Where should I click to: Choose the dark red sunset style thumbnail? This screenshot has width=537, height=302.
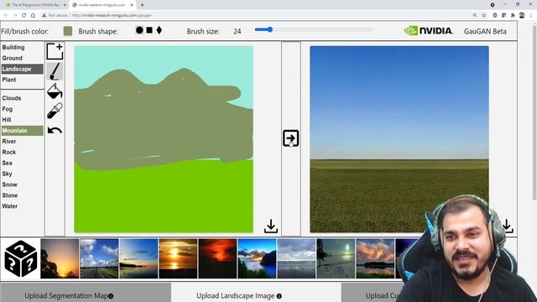point(217,258)
